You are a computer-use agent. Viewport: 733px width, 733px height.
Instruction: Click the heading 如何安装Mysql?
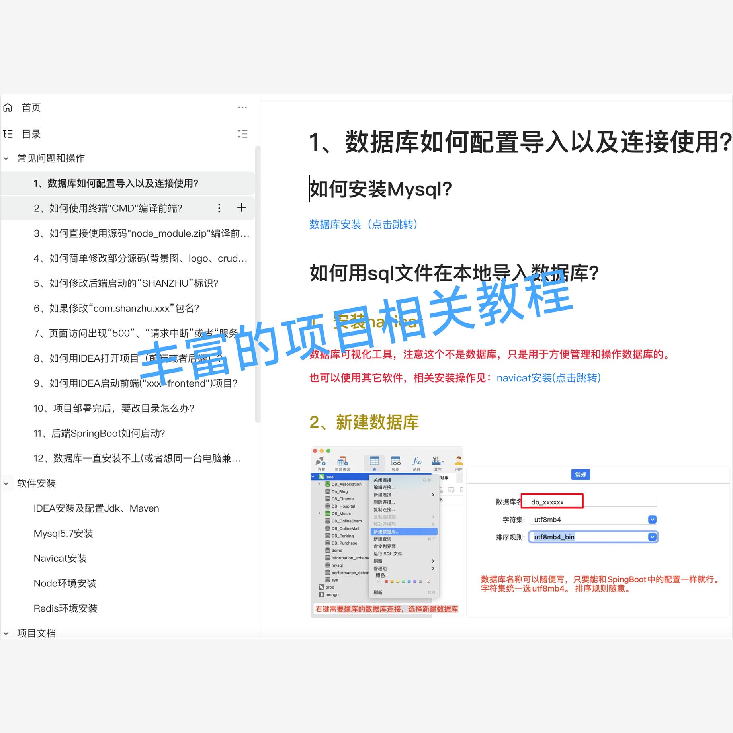381,189
